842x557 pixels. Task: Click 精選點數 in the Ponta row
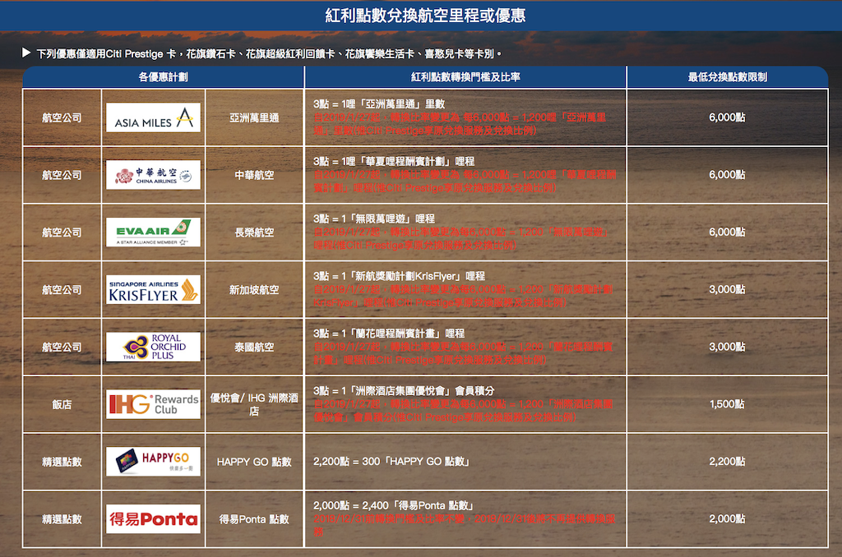(62, 519)
